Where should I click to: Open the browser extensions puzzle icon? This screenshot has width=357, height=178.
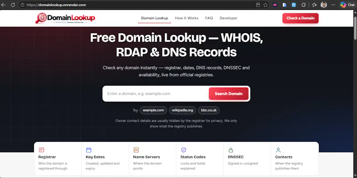303,5
